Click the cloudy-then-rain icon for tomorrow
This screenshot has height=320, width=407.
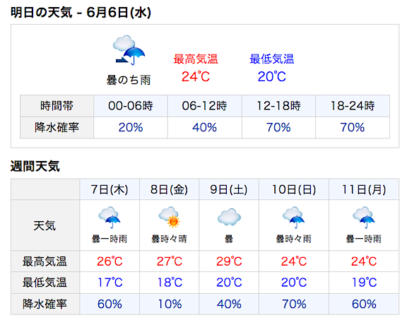[x=129, y=50]
